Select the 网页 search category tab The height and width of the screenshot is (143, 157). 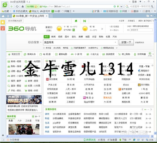47,37
